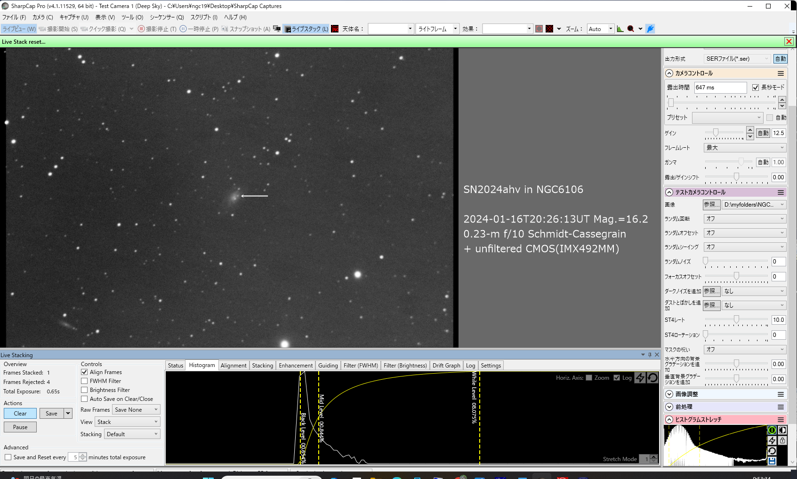This screenshot has height=479, width=797.
Task: Click the Snapshot (スナップショット) toolbar icon
Action: coord(225,29)
